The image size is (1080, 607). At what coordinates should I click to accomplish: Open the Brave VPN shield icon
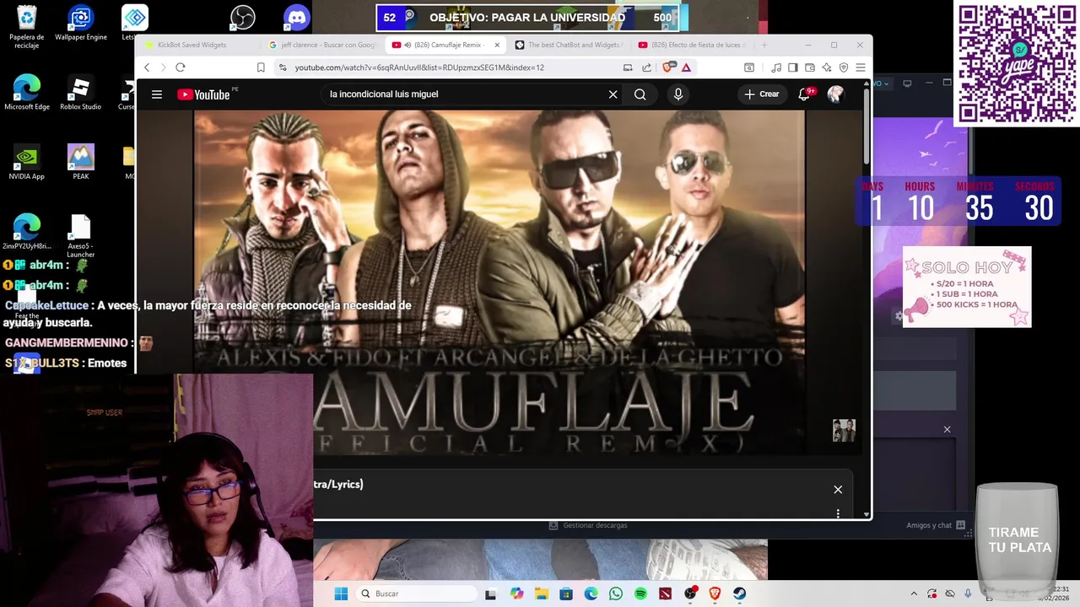point(843,67)
